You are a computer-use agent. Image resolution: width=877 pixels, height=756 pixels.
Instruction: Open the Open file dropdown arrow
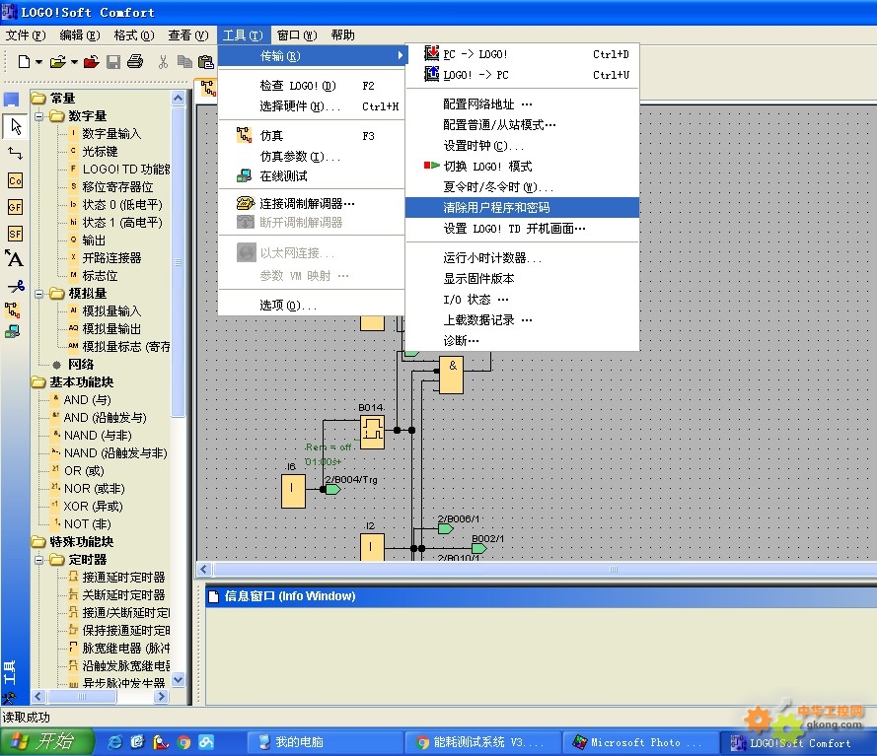[74, 62]
